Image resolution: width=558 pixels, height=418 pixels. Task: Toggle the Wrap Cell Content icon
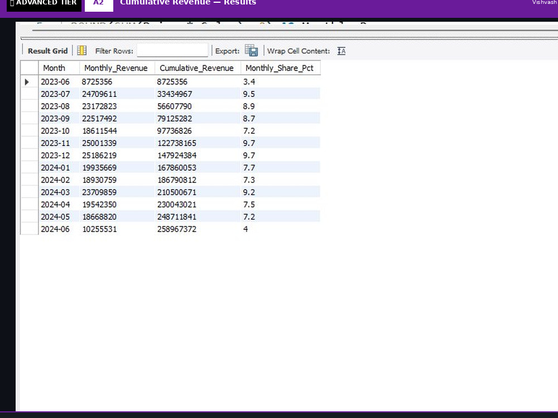[341, 51]
